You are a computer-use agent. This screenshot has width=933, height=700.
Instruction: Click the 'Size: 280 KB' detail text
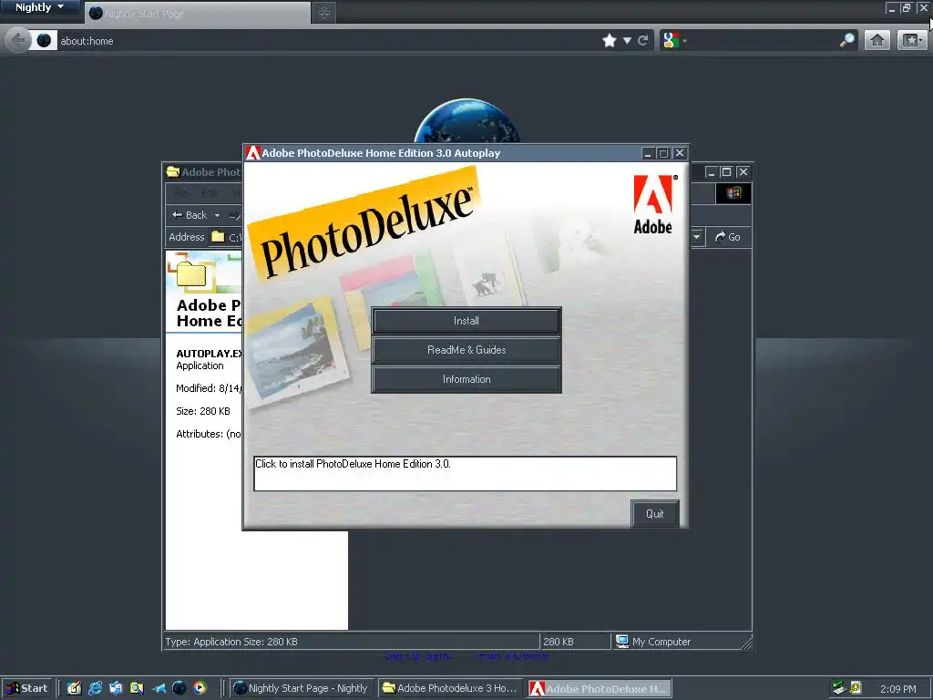click(x=203, y=411)
